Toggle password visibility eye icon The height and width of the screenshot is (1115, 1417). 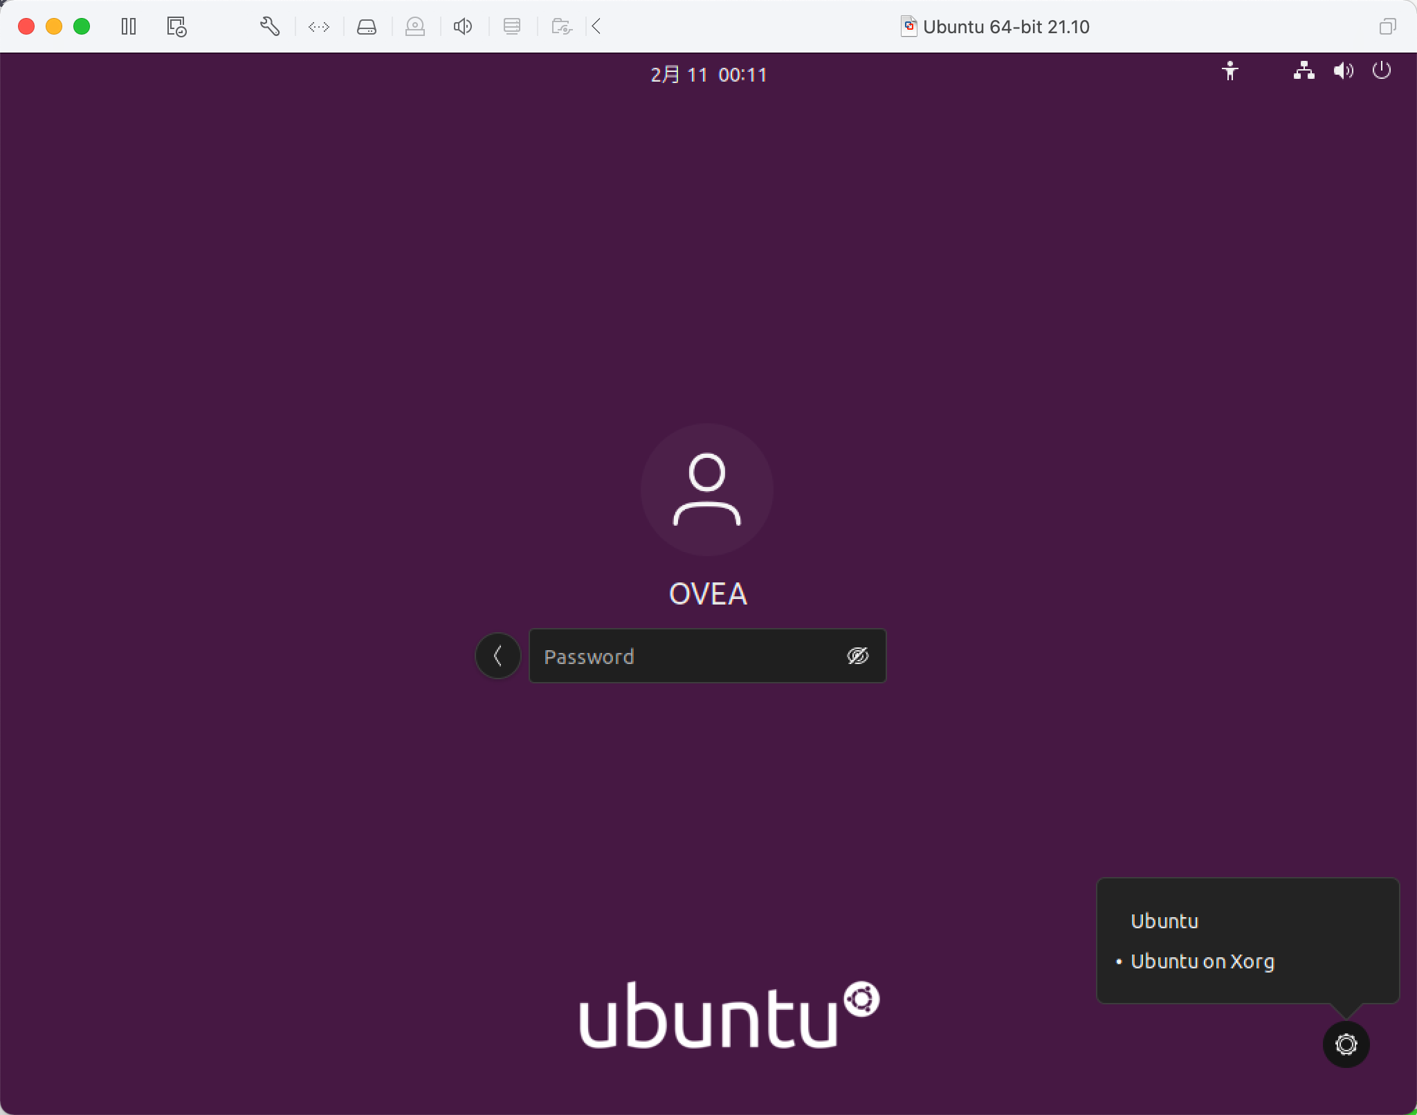(857, 656)
